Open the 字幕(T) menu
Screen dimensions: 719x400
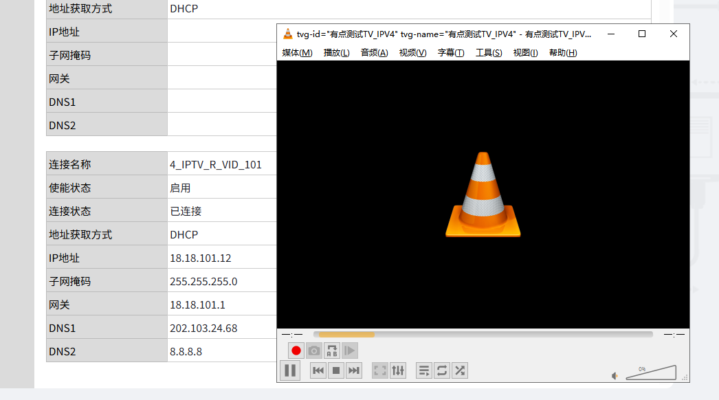(x=451, y=53)
